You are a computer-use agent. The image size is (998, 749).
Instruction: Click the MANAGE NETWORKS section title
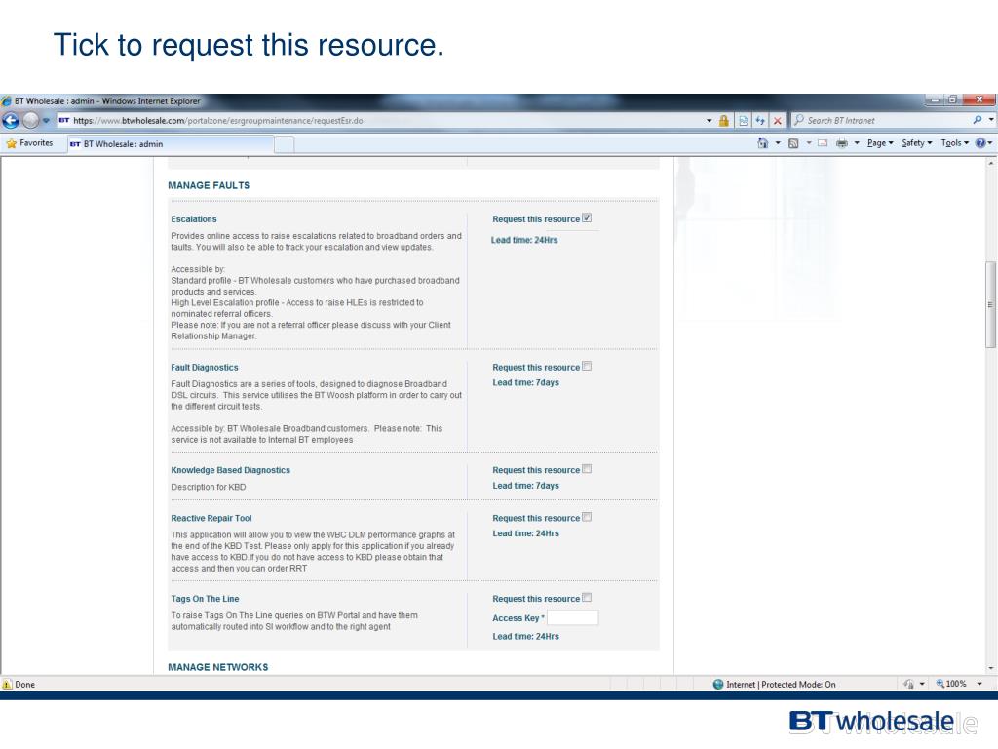point(218,667)
